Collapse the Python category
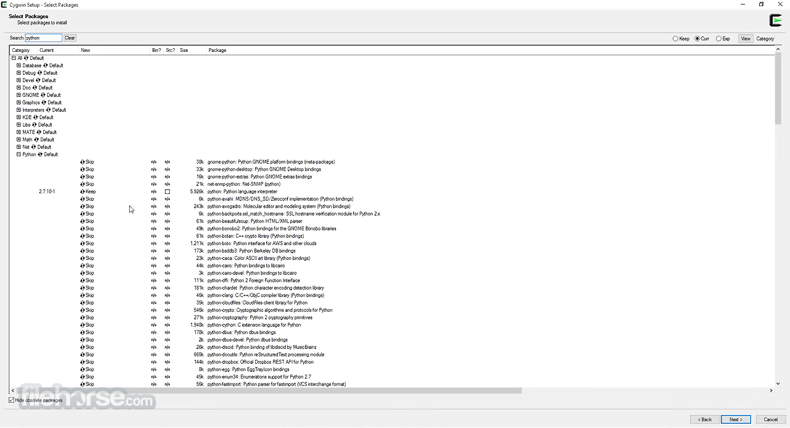Image resolution: width=790 pixels, height=428 pixels. tap(19, 154)
